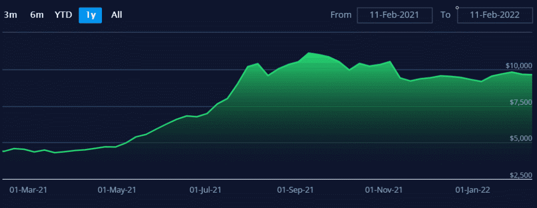The image size is (537, 208).
Task: Click the $7,500 y-axis label
Action: click(x=521, y=102)
